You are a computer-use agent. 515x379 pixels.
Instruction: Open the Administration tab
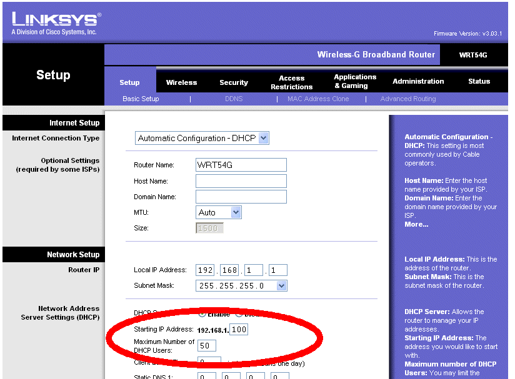click(x=418, y=81)
